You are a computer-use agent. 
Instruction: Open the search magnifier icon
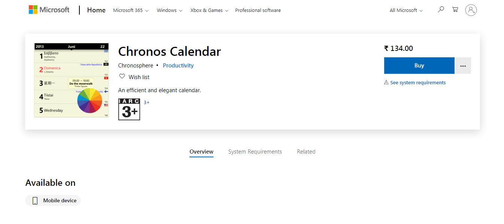click(441, 9)
